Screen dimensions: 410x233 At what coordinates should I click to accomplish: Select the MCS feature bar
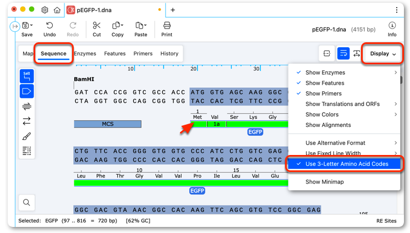pos(108,124)
